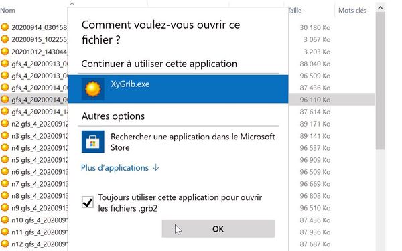Image resolution: width=402 pixels, height=251 pixels.
Task: Choose XyGrib.exe application entry
Action: (178, 89)
